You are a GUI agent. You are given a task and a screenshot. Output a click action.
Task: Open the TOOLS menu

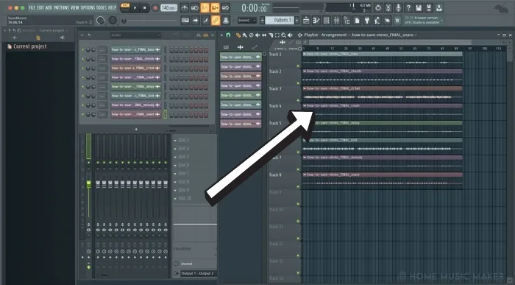coord(102,7)
